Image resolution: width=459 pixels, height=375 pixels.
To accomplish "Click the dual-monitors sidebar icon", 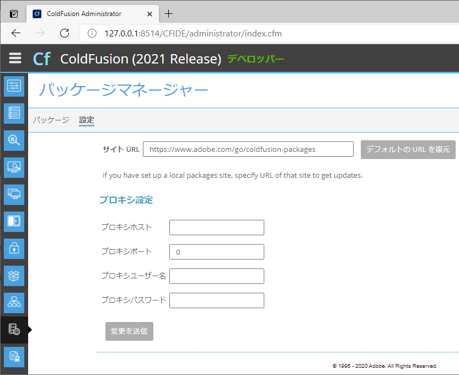I will [x=14, y=194].
